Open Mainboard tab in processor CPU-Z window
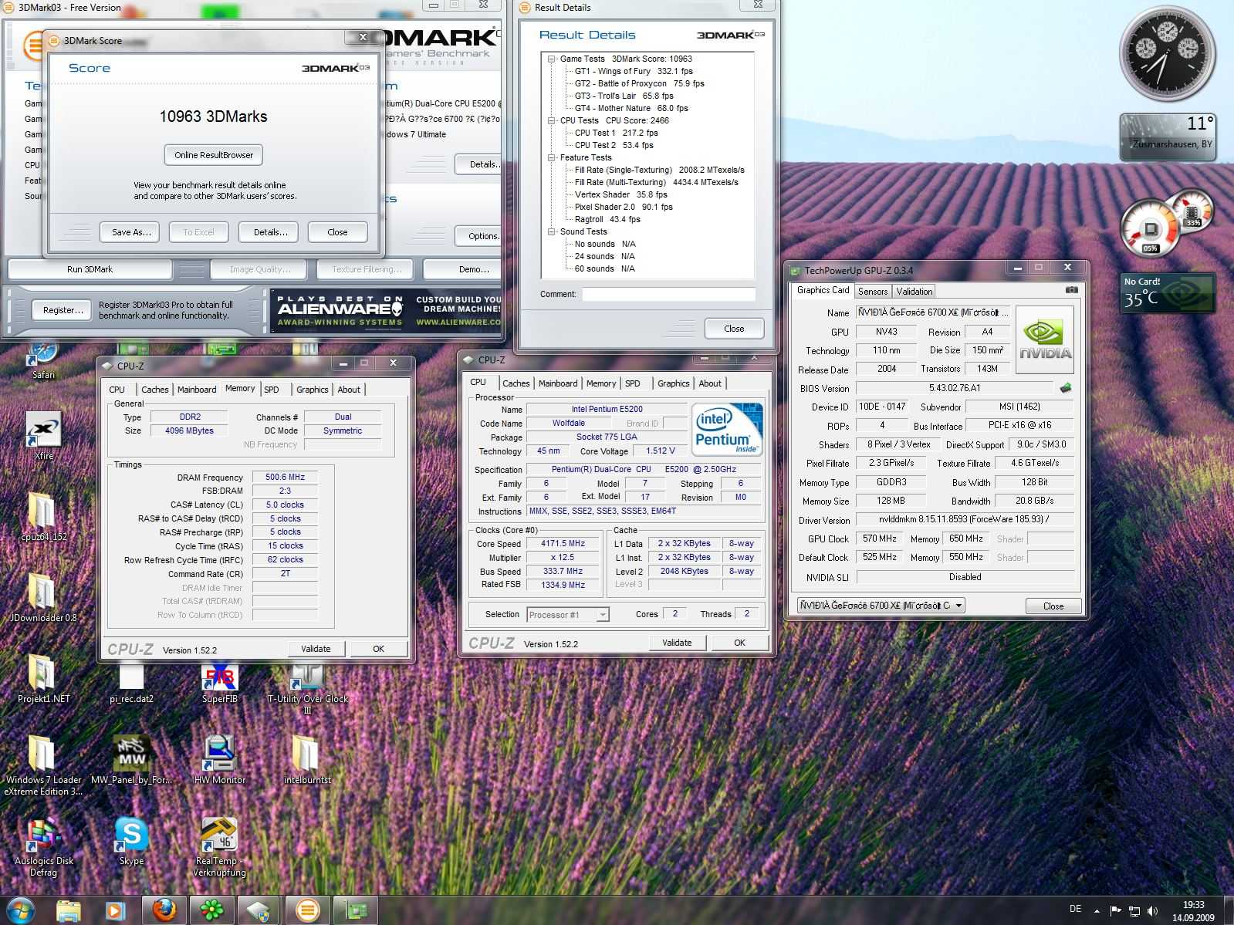Viewport: 1234px width, 925px height. (558, 383)
